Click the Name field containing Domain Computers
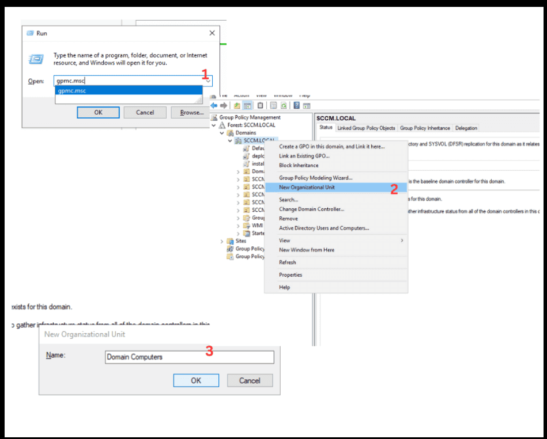This screenshot has height=439, width=547. 189,357
